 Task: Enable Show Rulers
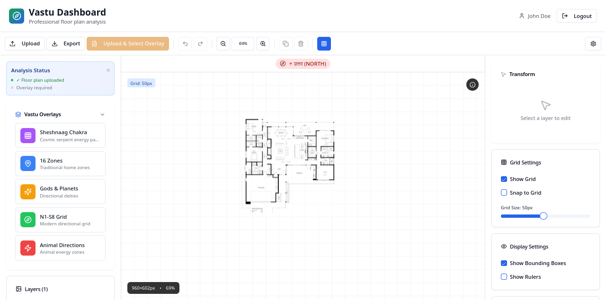[x=504, y=277]
